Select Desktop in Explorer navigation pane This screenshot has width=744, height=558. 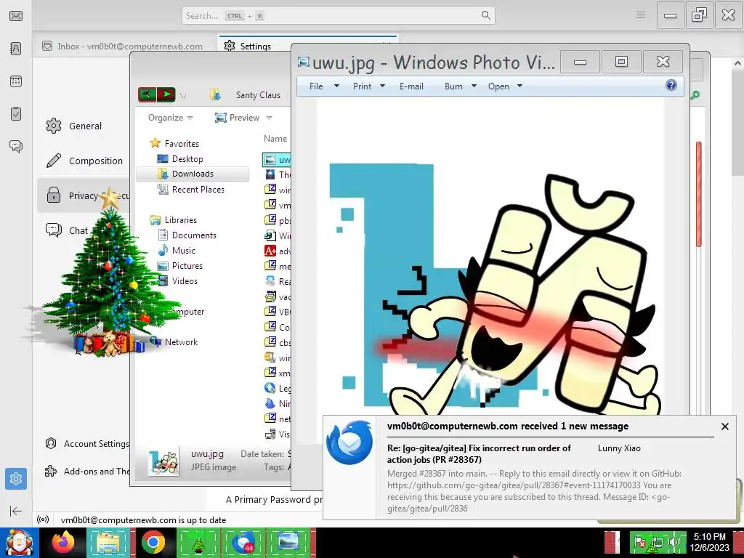(180, 159)
